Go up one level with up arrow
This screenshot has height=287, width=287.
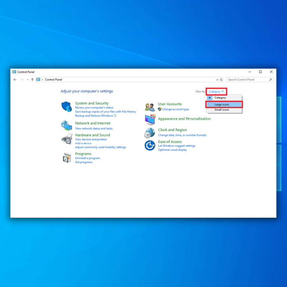click(x=32, y=80)
